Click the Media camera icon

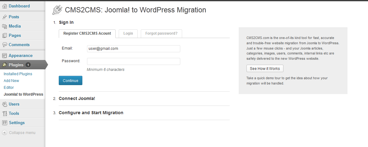4,26
